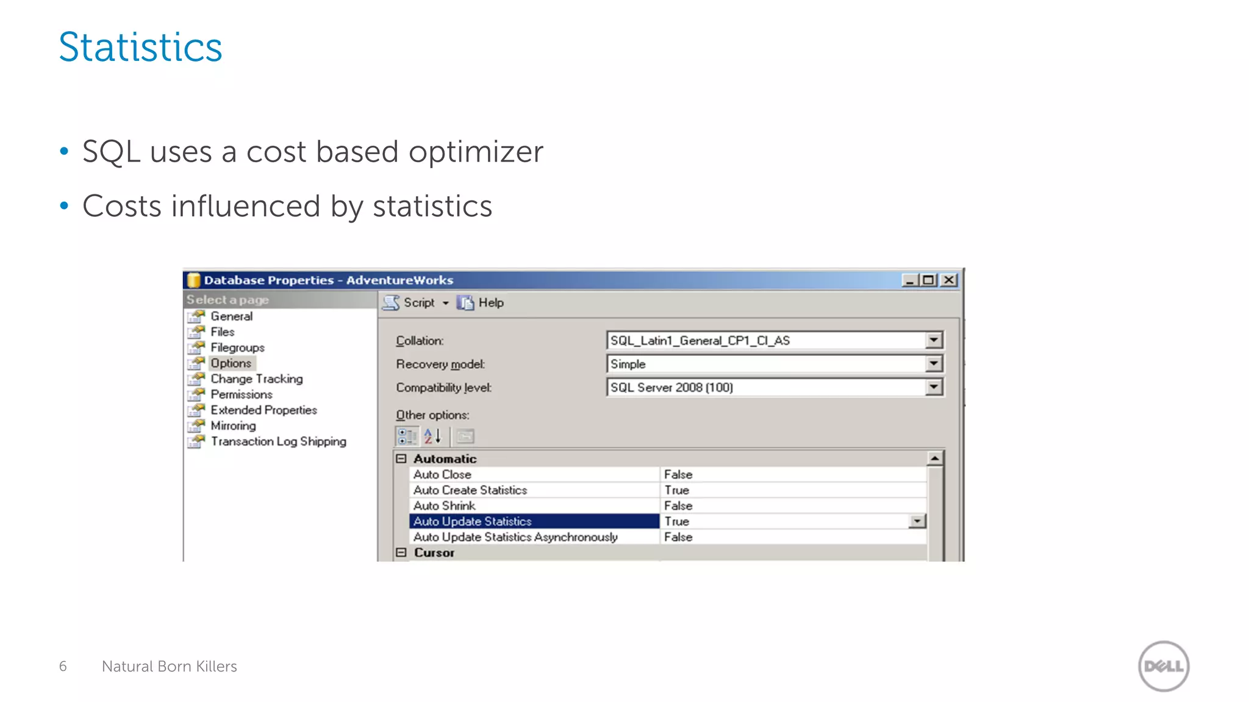Viewport: 1249px width, 702px height.
Task: Open the Auto Update Statistics value dropdown
Action: pos(917,522)
